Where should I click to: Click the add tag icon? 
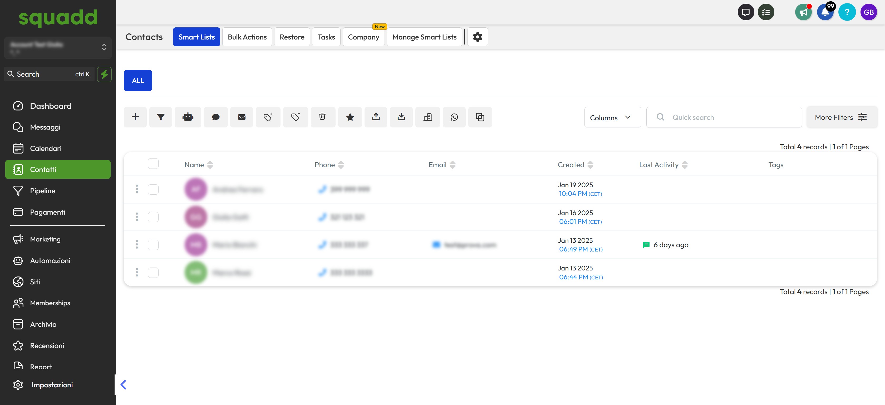(268, 117)
